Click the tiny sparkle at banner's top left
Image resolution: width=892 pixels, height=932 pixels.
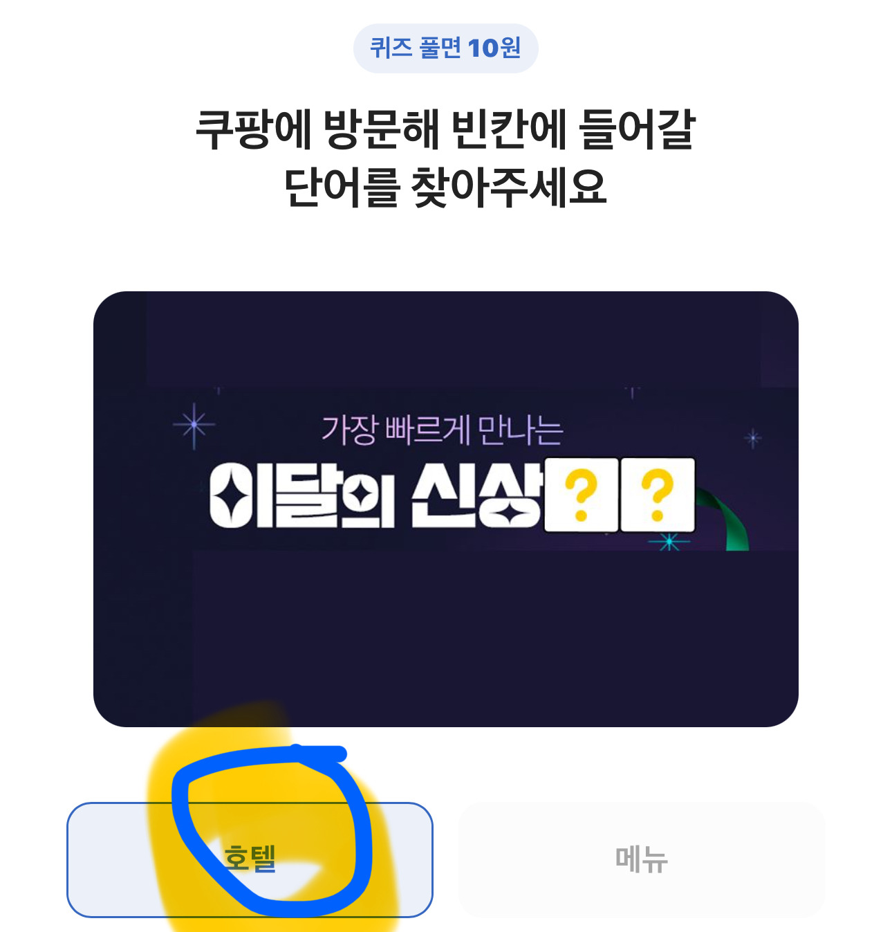click(x=219, y=392)
